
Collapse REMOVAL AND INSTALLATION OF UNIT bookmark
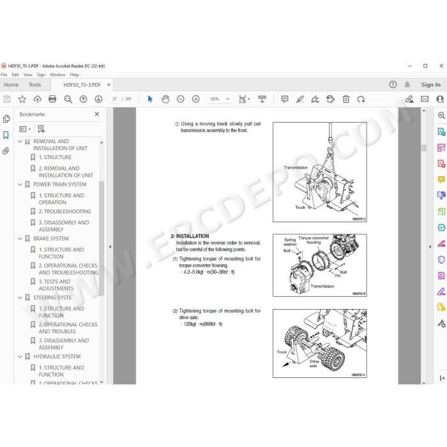click(20, 142)
